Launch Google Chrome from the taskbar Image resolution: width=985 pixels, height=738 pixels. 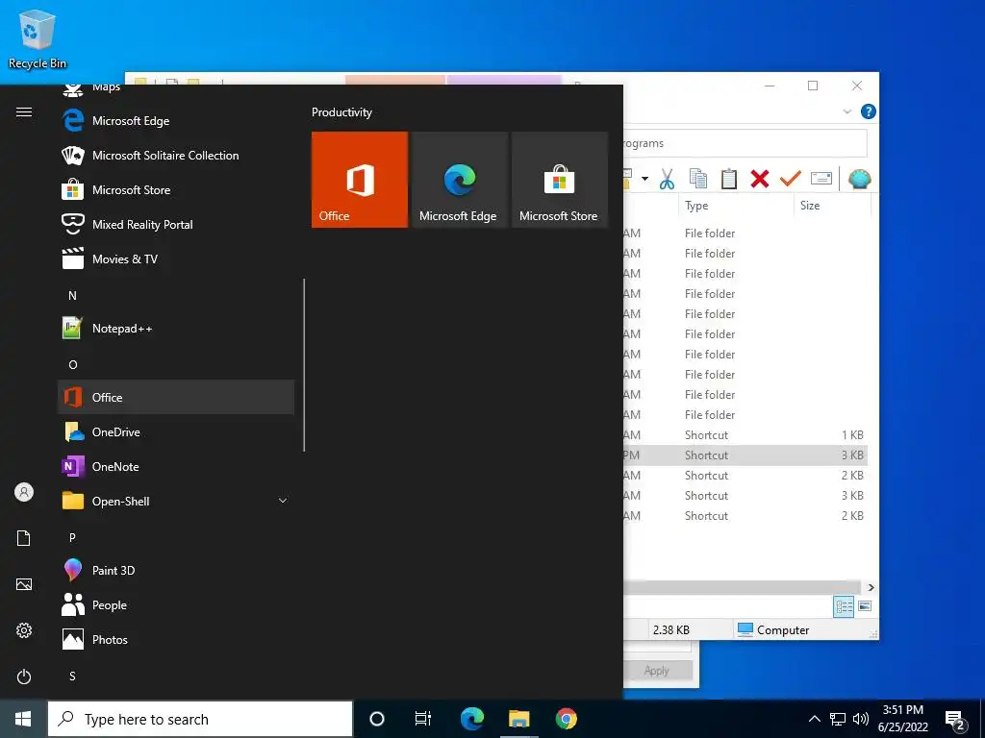[566, 719]
